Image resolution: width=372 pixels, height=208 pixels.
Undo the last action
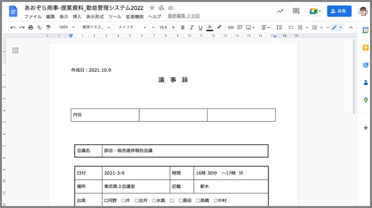click(x=13, y=28)
